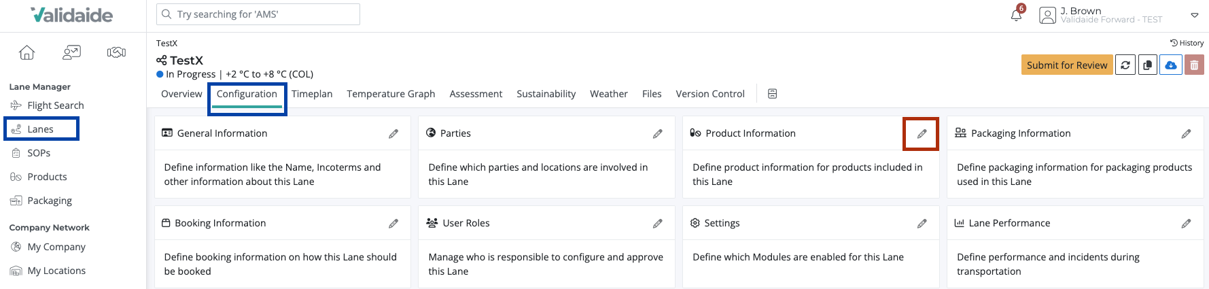Open notifications bell icon
This screenshot has height=289, width=1209.
(1016, 15)
